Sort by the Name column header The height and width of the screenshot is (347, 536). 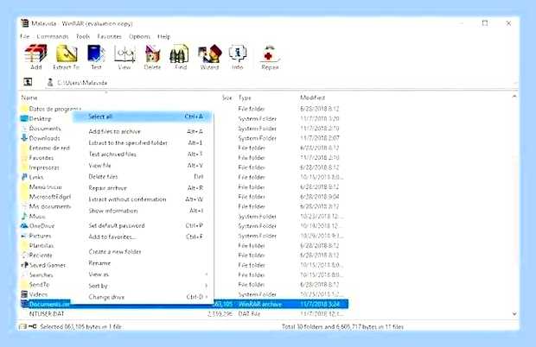point(29,98)
